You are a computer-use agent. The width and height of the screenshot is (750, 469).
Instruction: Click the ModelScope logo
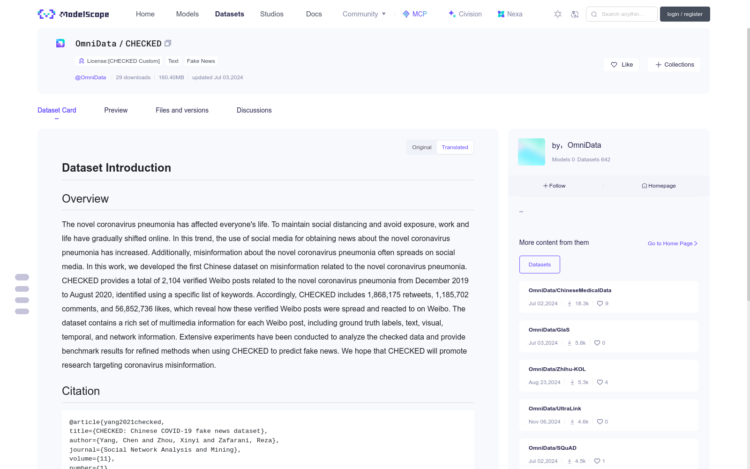tap(73, 14)
